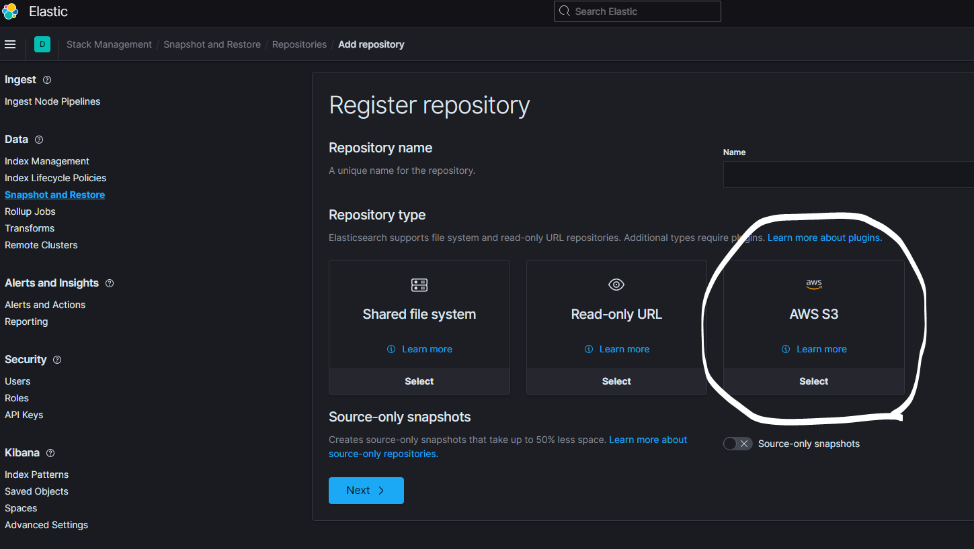The height and width of the screenshot is (549, 974).
Task: Open Learn more link for Read-only URL
Action: 624,349
